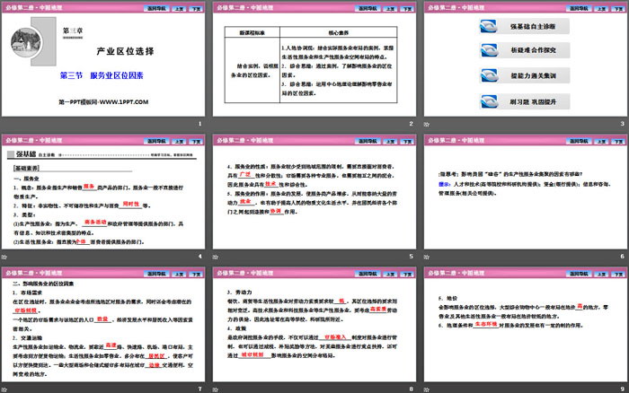Click the blue swoosh icon beside 提能力 通关集训
This screenshot has height=393, width=629.
click(489, 75)
